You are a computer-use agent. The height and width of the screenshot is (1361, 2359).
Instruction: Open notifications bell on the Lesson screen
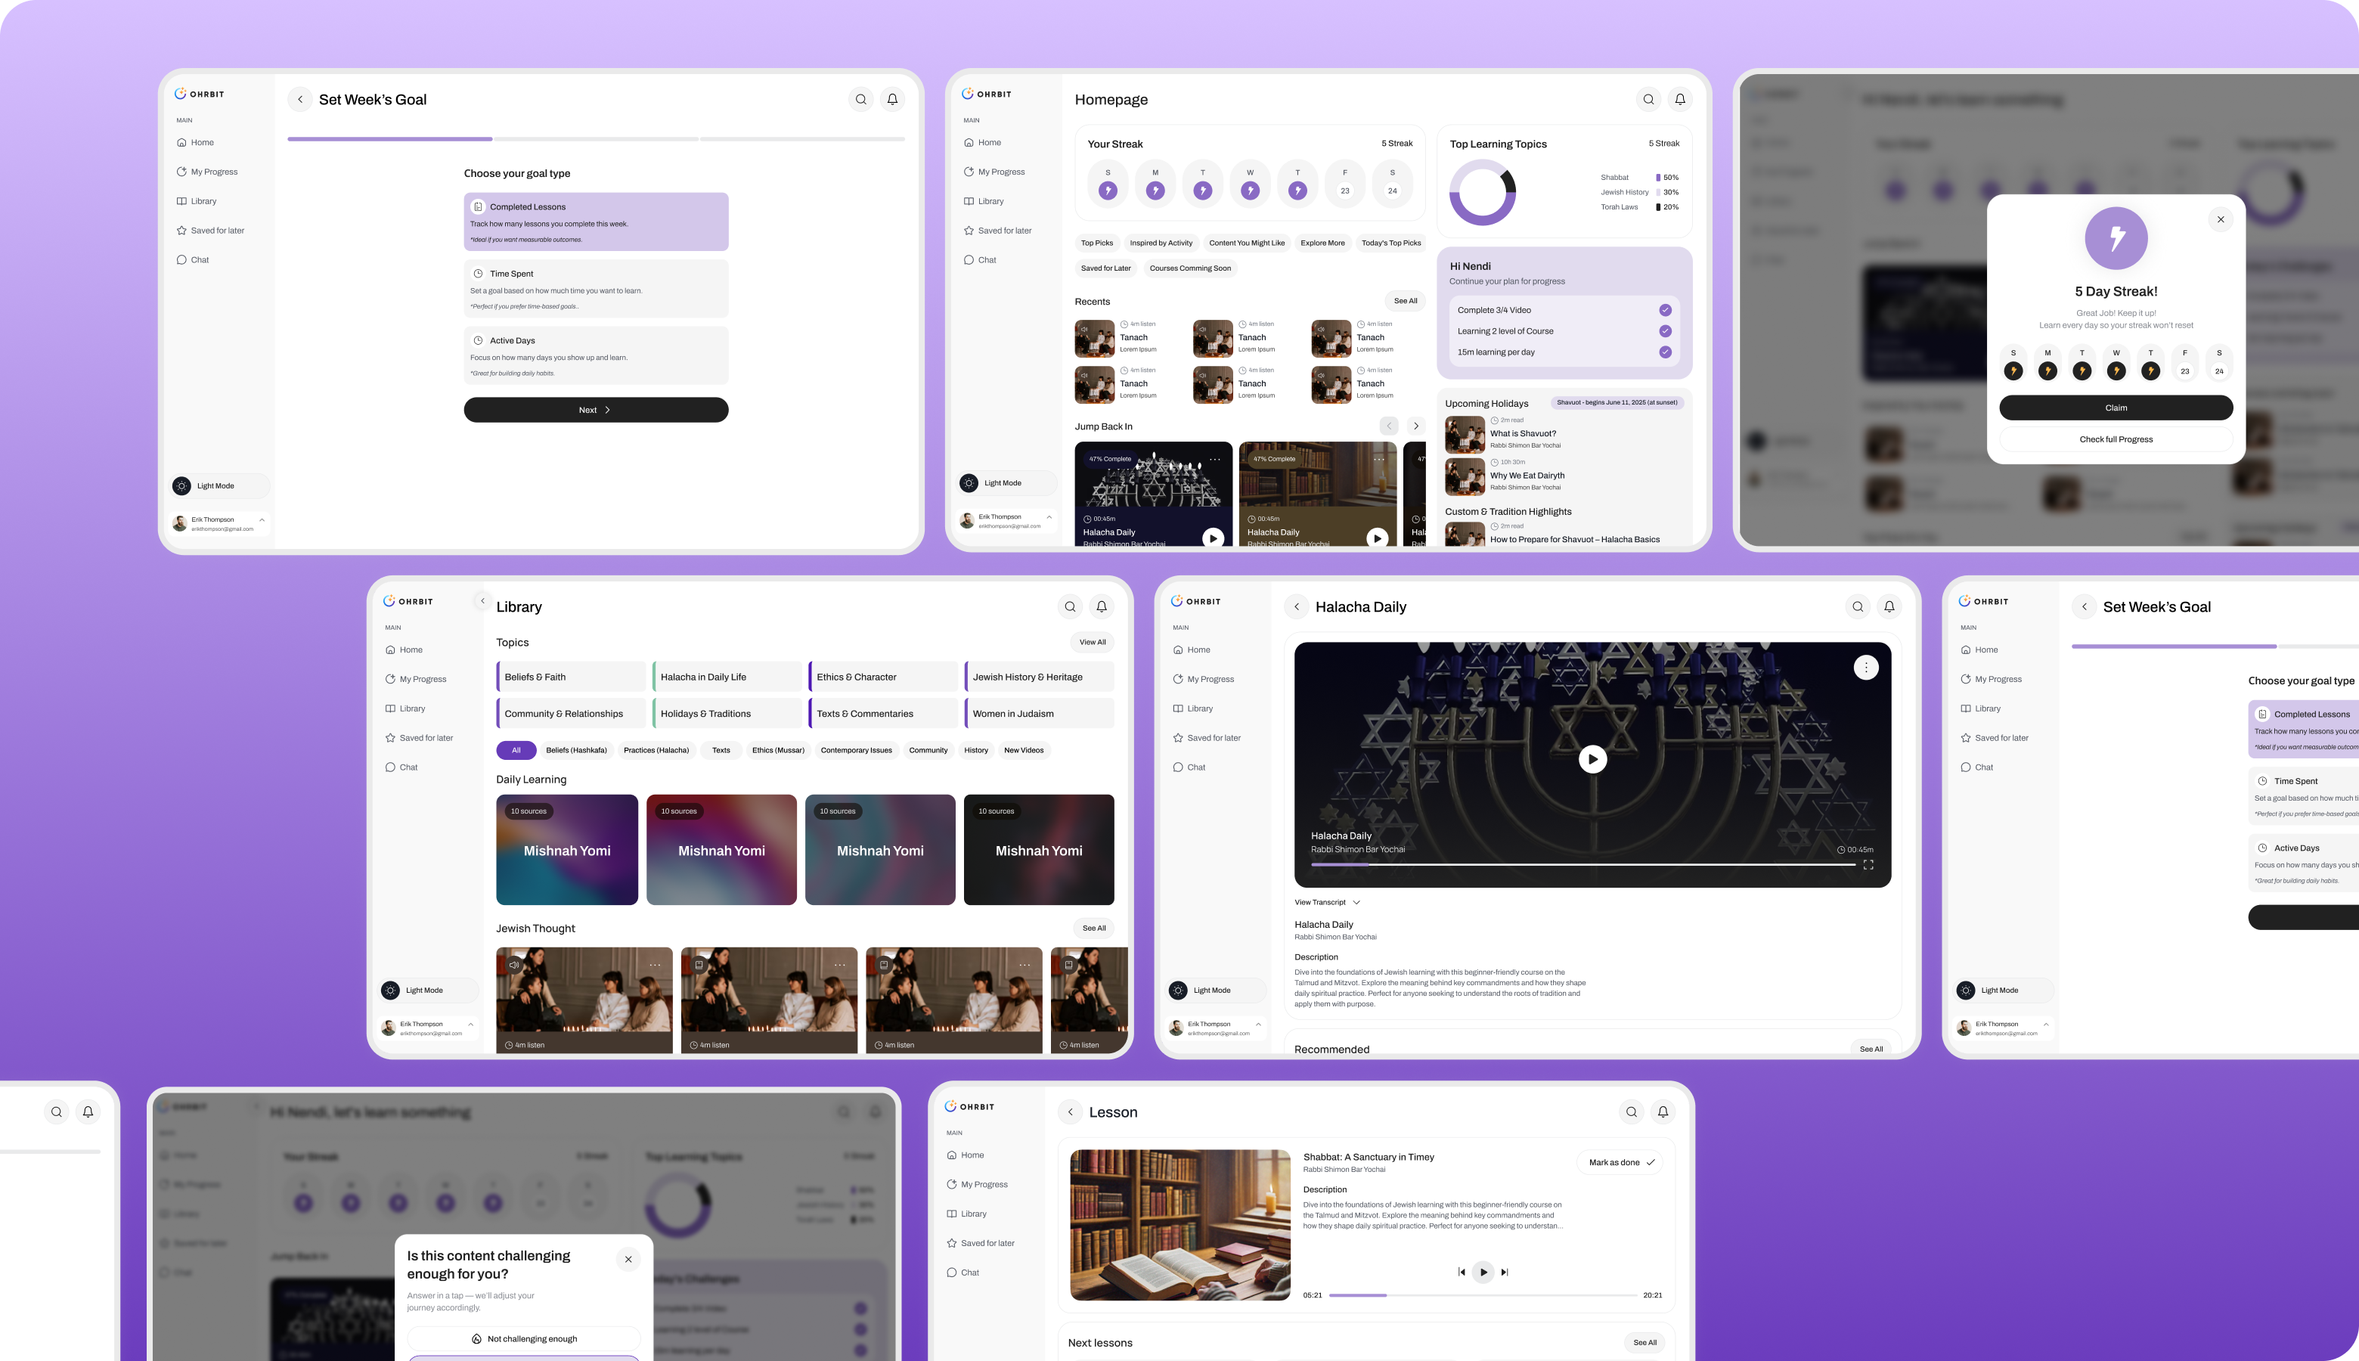click(1663, 1112)
